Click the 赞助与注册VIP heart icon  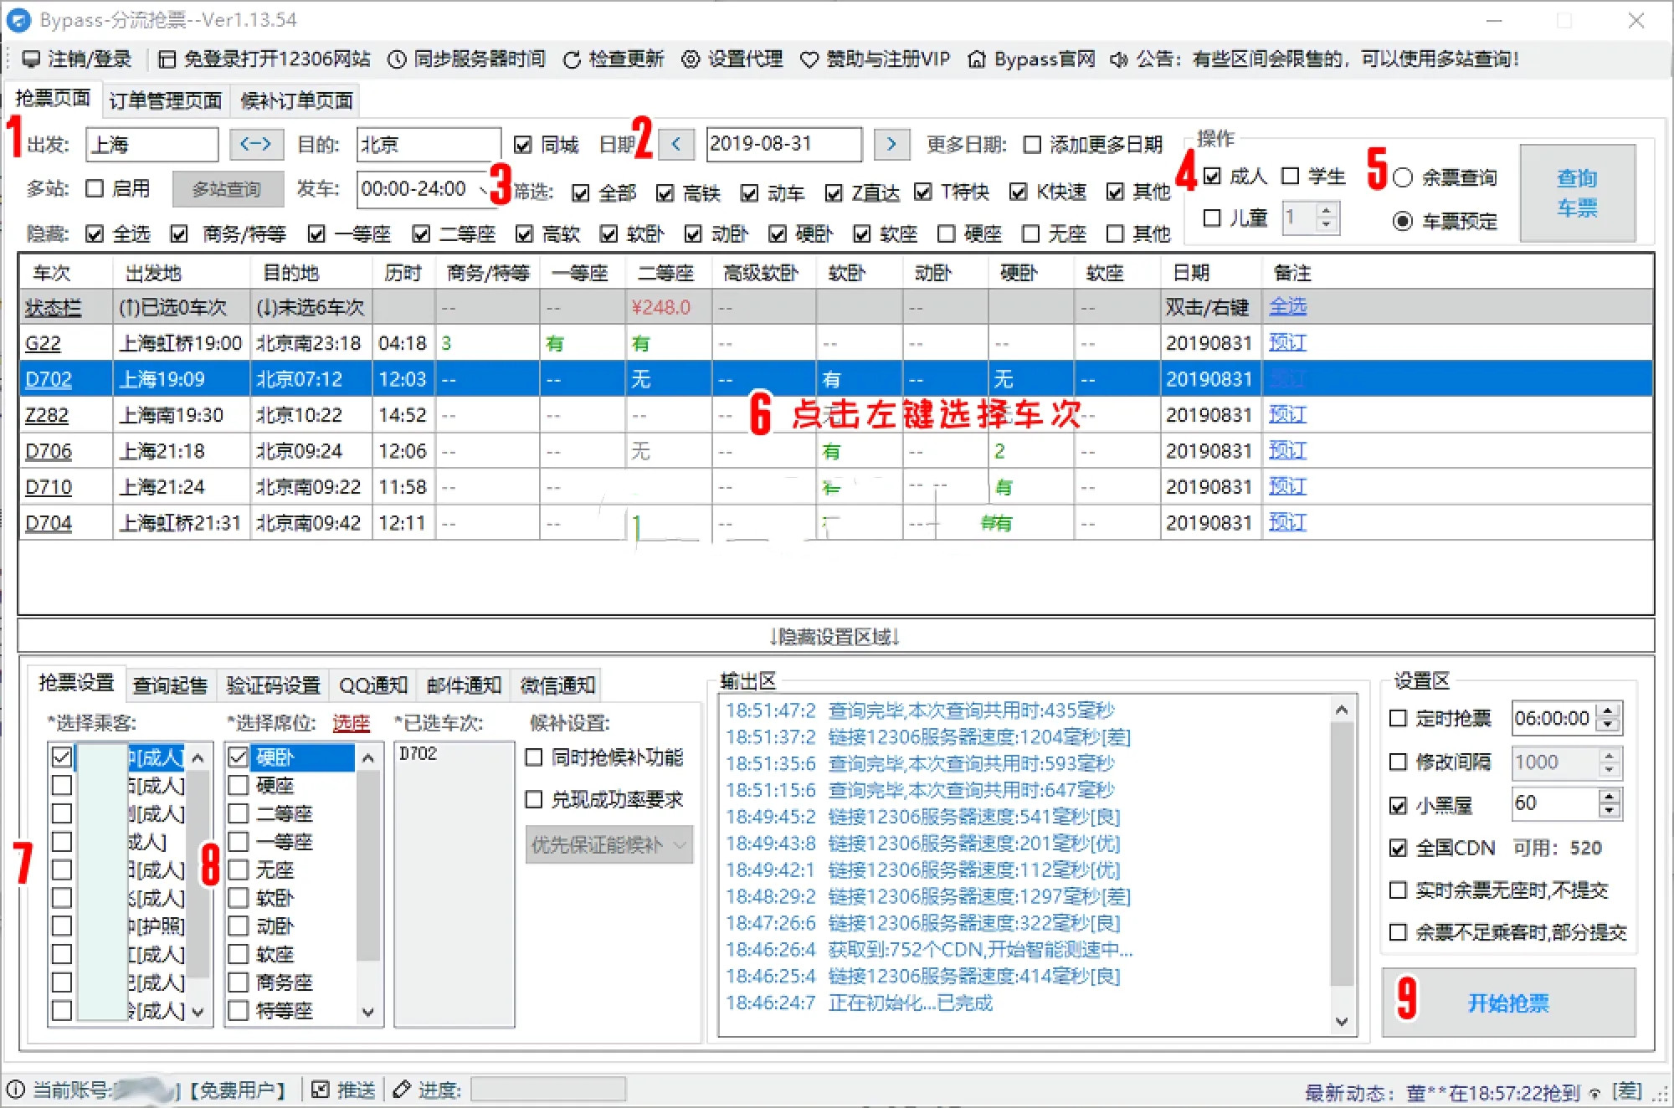point(808,59)
